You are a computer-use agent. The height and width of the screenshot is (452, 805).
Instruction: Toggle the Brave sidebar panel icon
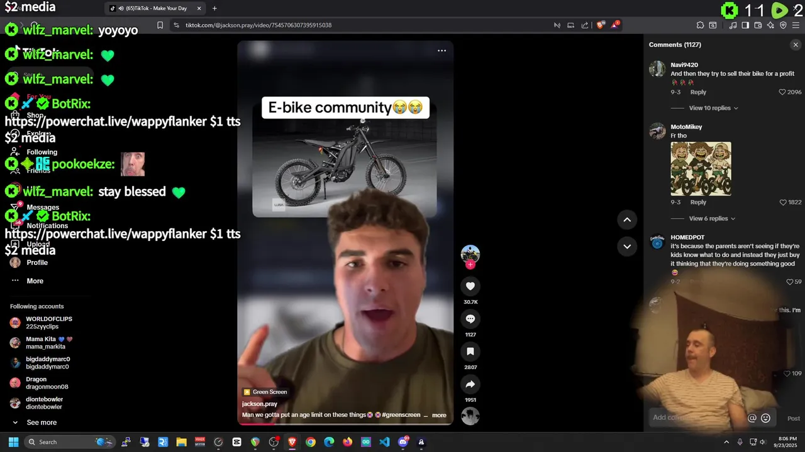pyautogui.click(x=745, y=25)
